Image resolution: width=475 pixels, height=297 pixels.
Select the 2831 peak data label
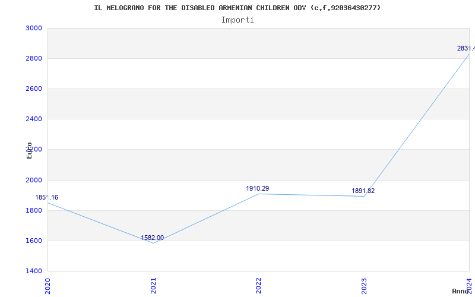[465, 48]
